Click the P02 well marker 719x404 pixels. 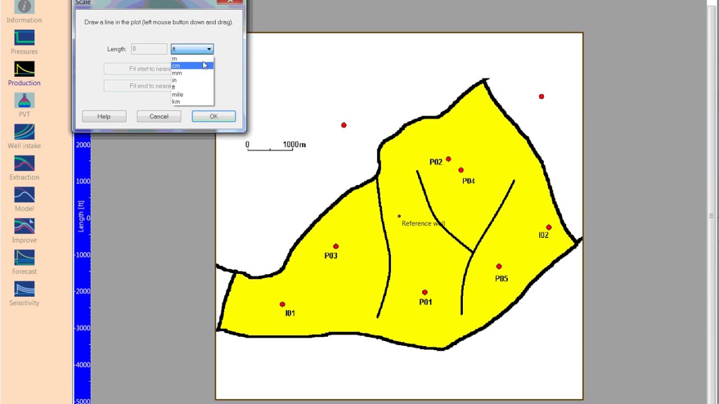[x=448, y=159]
